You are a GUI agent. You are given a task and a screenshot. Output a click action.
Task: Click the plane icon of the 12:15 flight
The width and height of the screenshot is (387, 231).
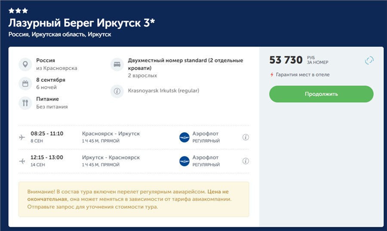click(x=22, y=161)
